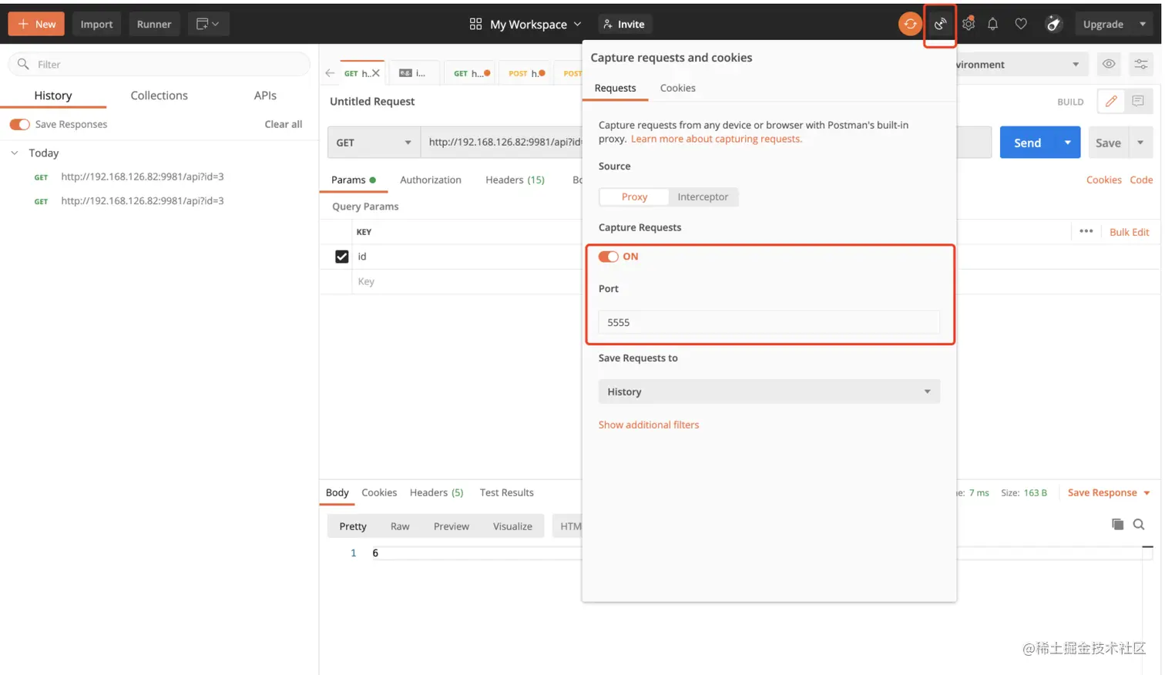Click the workspace grid icon
Image resolution: width=1165 pixels, height=675 pixels.
(x=475, y=24)
